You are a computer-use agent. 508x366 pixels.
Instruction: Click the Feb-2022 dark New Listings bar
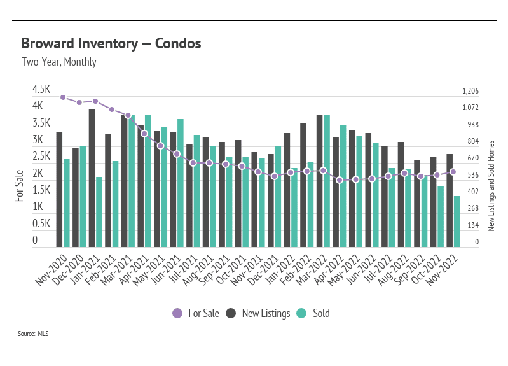coord(303,185)
